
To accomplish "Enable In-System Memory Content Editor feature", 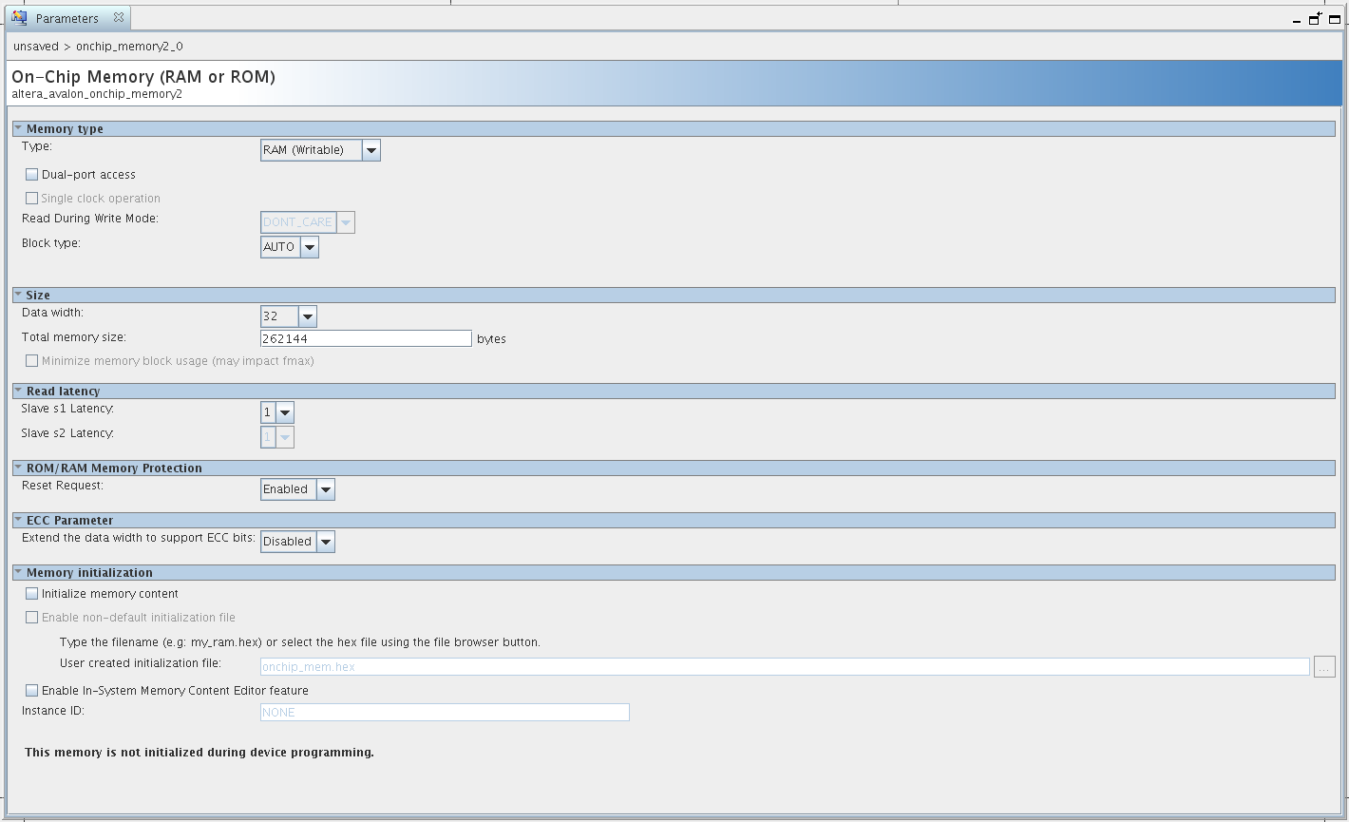I will (32, 691).
